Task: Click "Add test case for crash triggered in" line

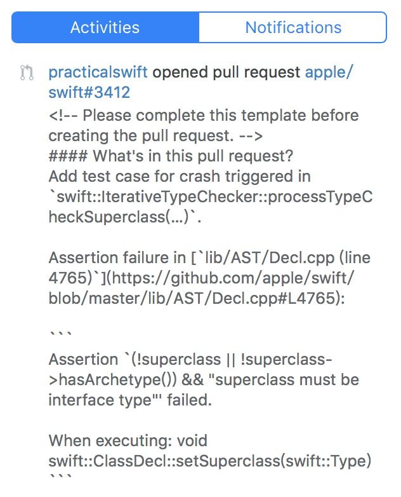Action: (x=180, y=176)
